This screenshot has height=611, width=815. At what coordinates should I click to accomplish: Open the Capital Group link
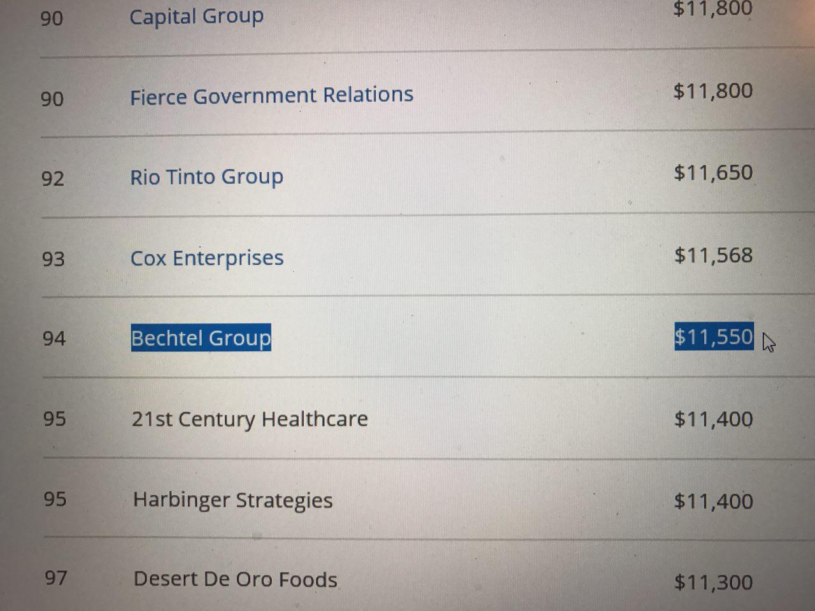196,17
